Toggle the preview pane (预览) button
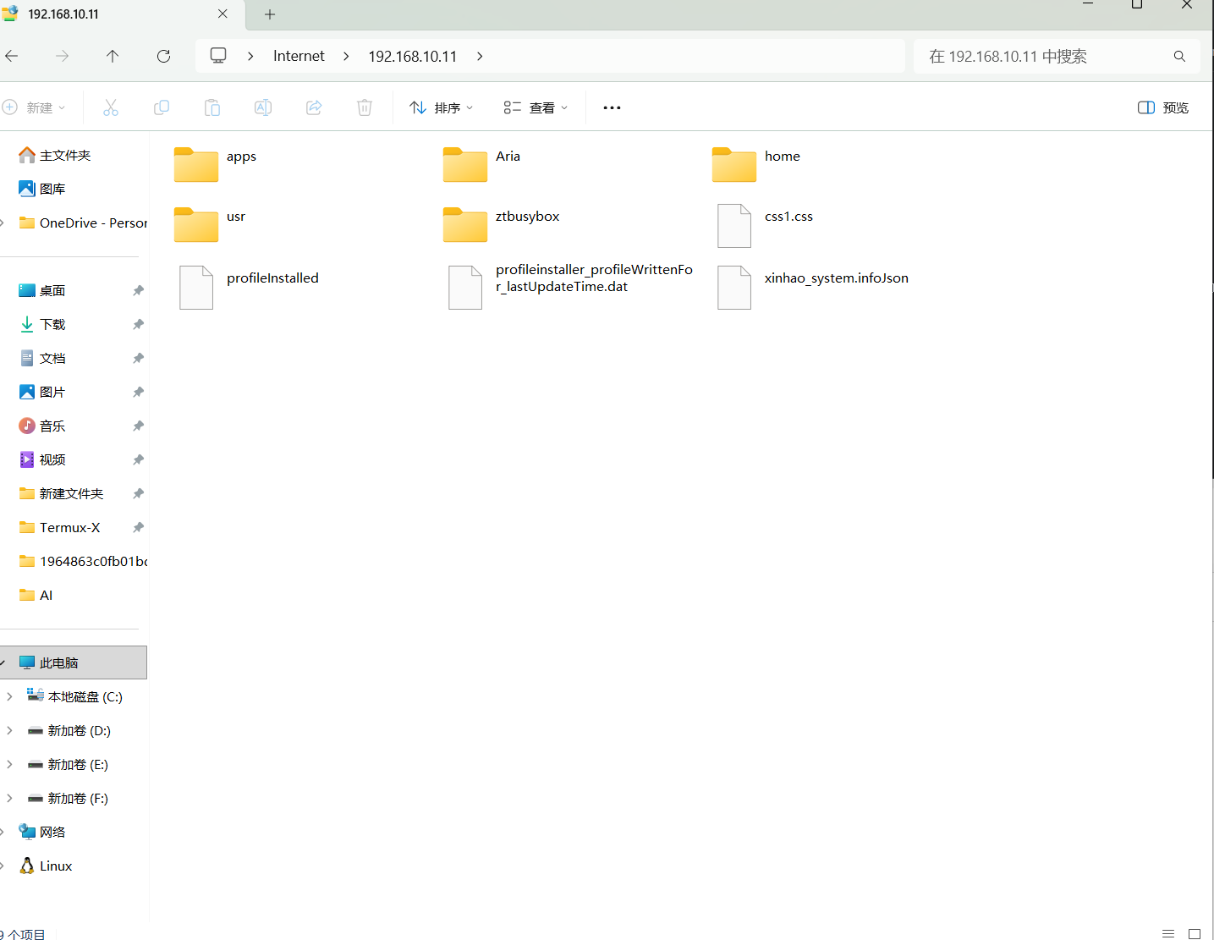 pyautogui.click(x=1163, y=107)
